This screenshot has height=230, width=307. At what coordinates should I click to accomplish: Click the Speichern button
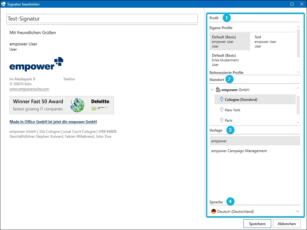(x=257, y=224)
